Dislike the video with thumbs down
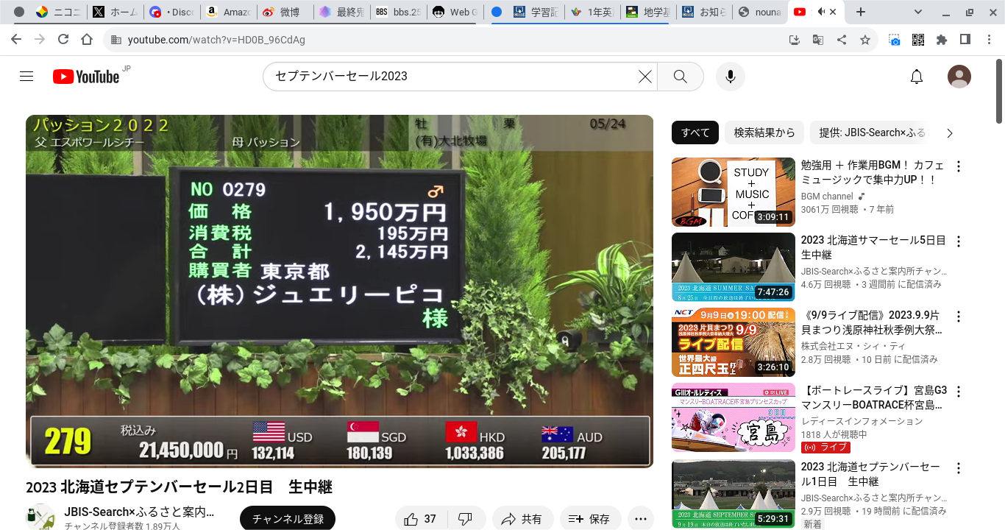This screenshot has width=1005, height=530. coord(465,519)
